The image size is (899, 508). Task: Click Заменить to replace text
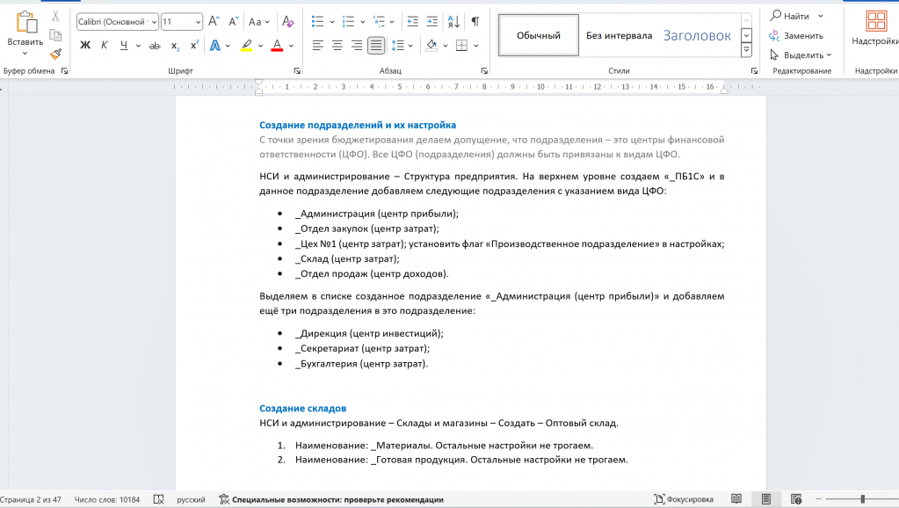[x=796, y=35]
